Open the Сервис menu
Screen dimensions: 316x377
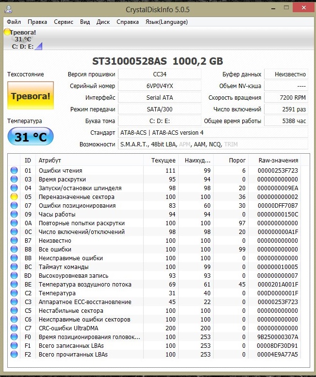click(64, 22)
